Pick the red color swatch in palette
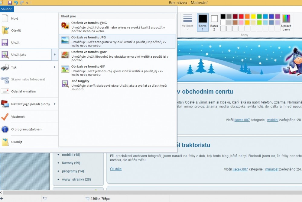The width and height of the screenshot is (302, 202). click(x=241, y=16)
